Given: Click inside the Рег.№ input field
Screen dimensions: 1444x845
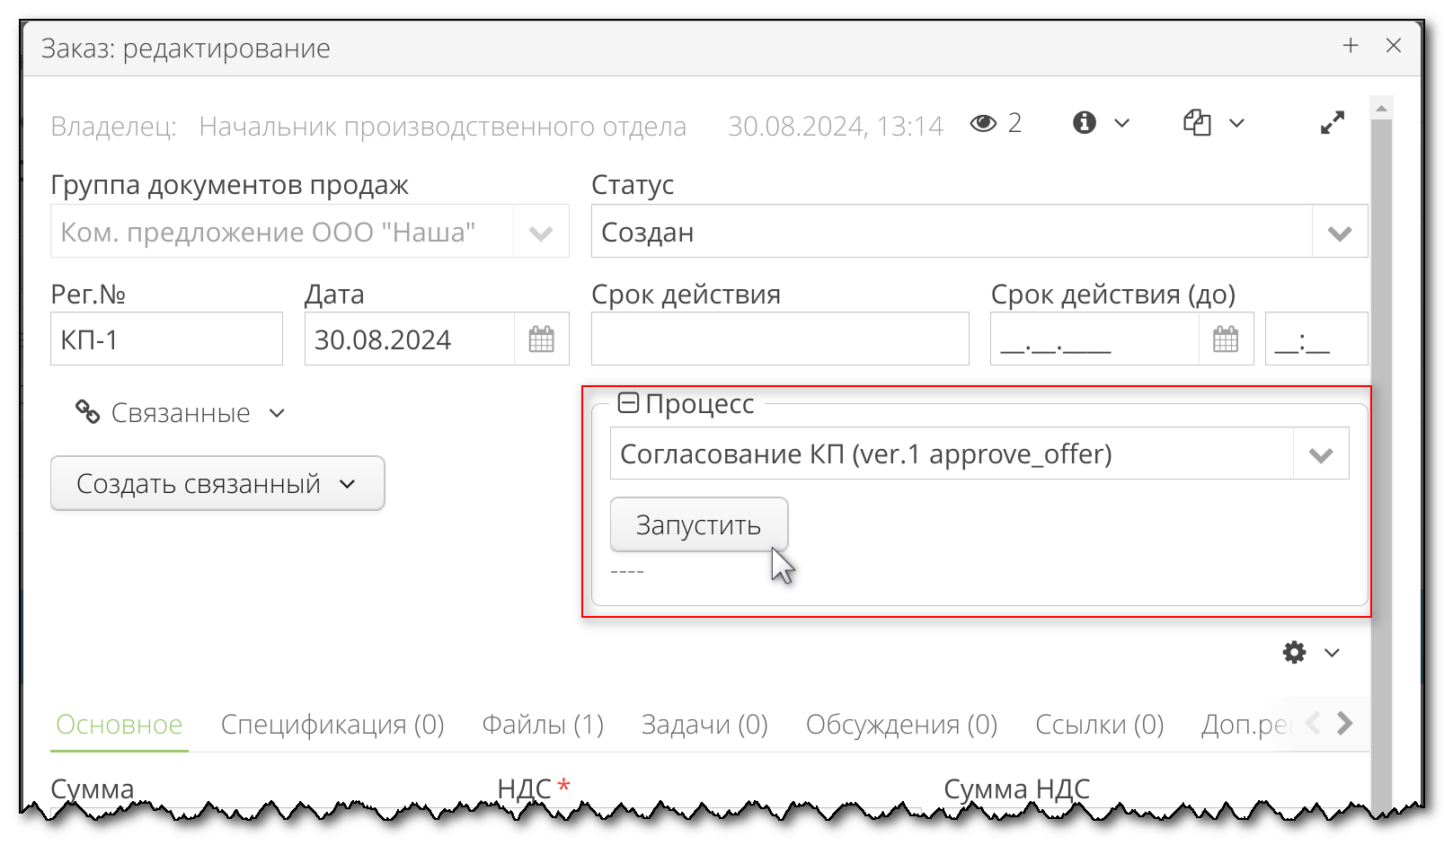Looking at the screenshot, I should pos(166,339).
